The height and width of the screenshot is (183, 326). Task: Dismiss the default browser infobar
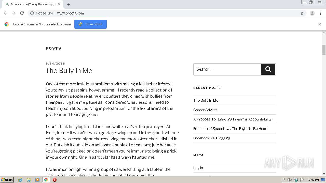point(320,24)
